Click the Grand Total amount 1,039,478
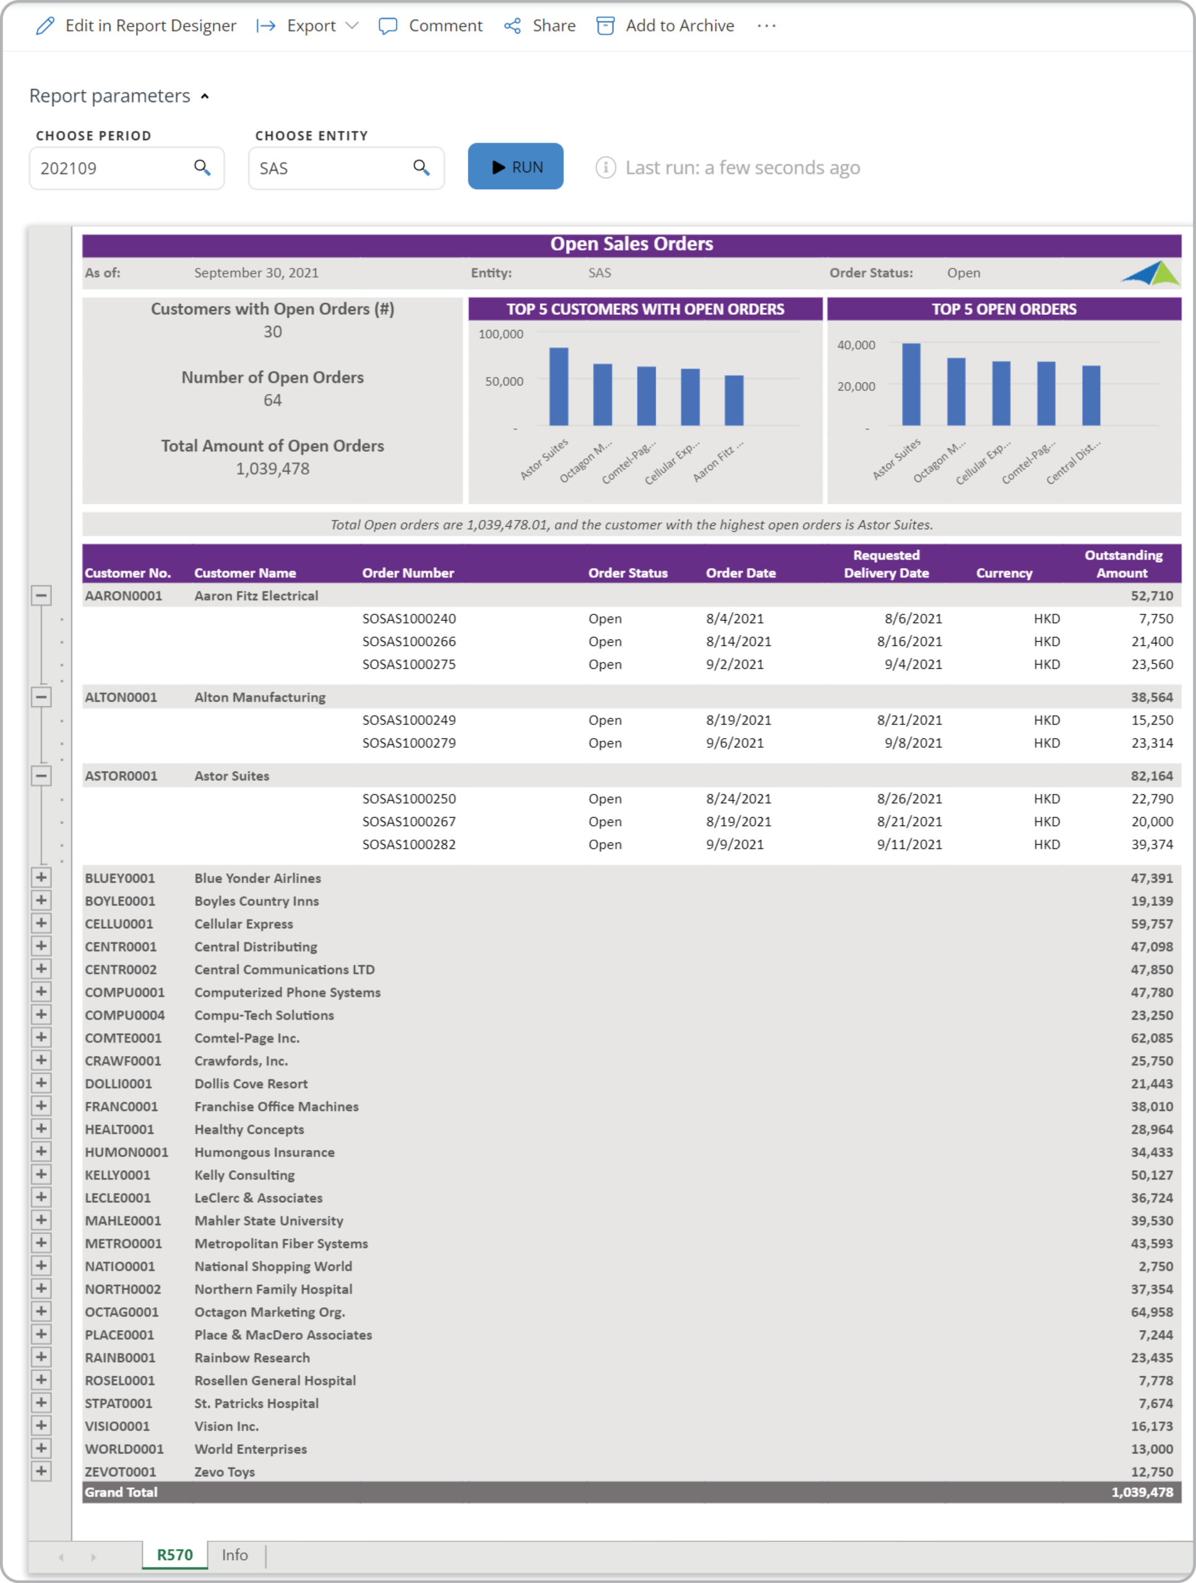 pos(1142,1492)
